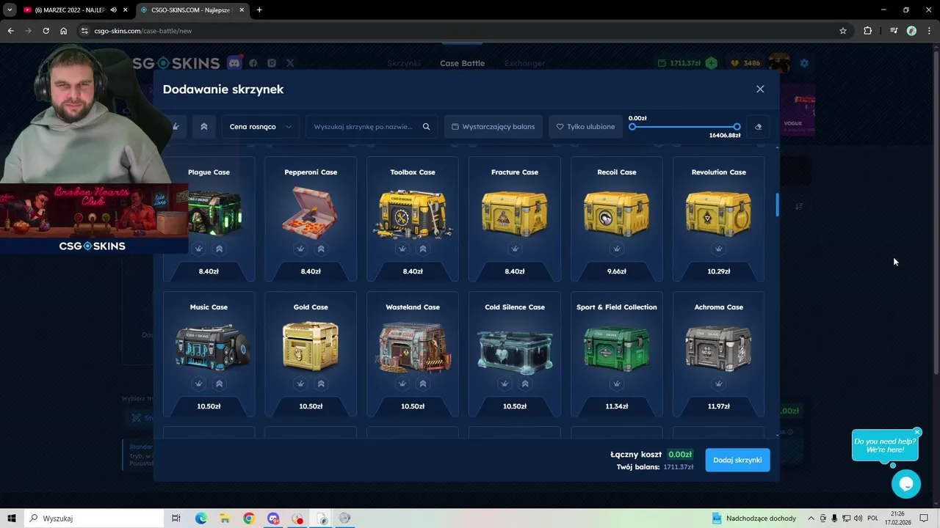Image resolution: width=940 pixels, height=528 pixels.
Task: Select the Fracture Case image
Action: coord(515,213)
